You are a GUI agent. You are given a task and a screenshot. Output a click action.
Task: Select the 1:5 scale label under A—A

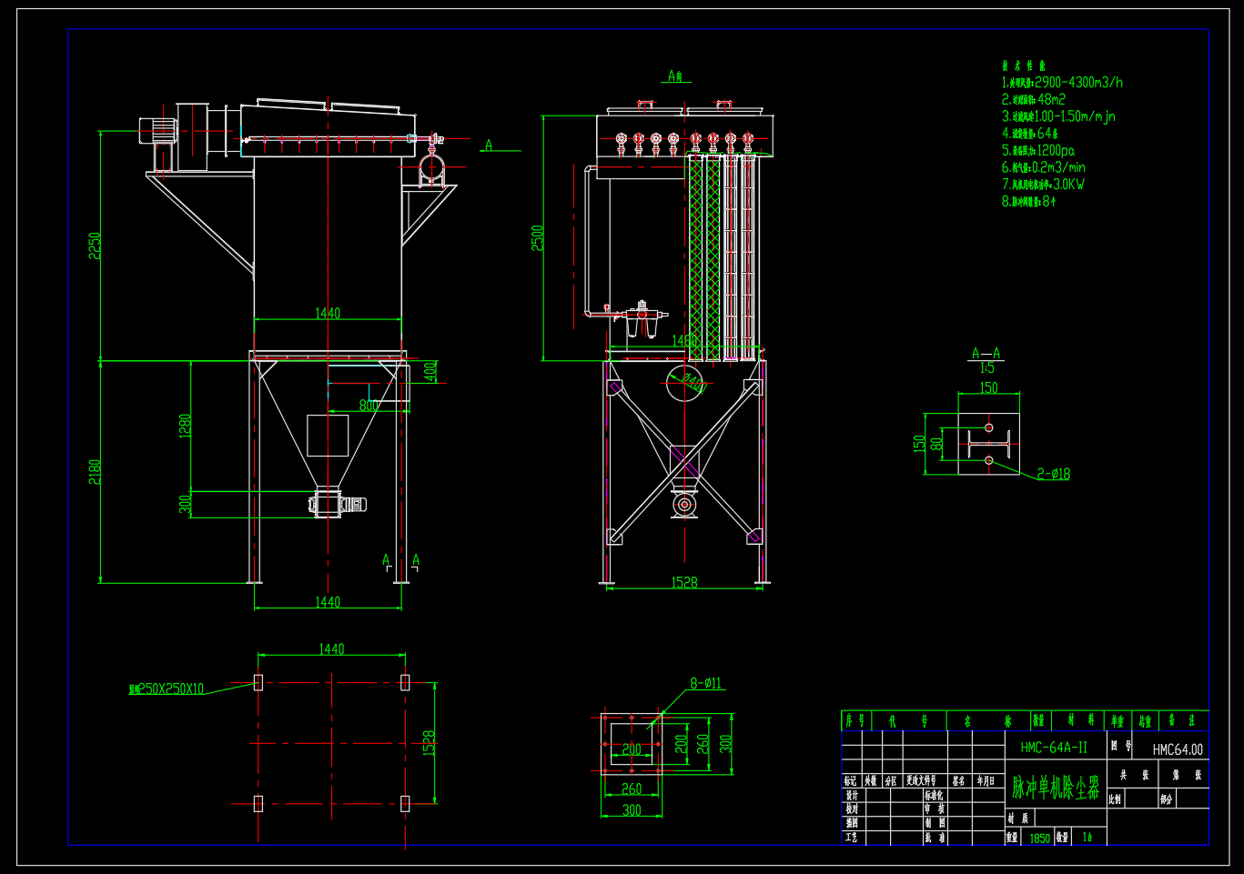[986, 368]
